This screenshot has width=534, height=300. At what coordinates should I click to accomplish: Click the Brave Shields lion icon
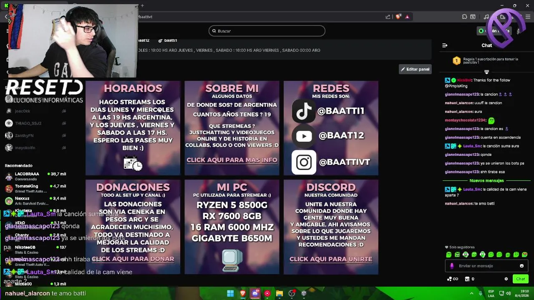(398, 17)
